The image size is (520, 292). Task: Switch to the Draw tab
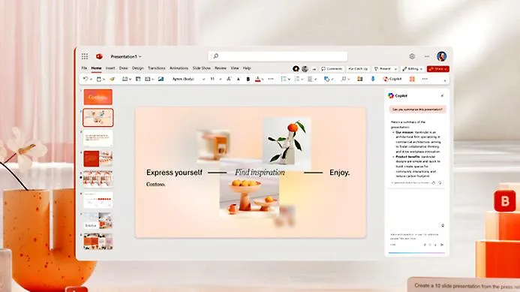[x=123, y=68]
